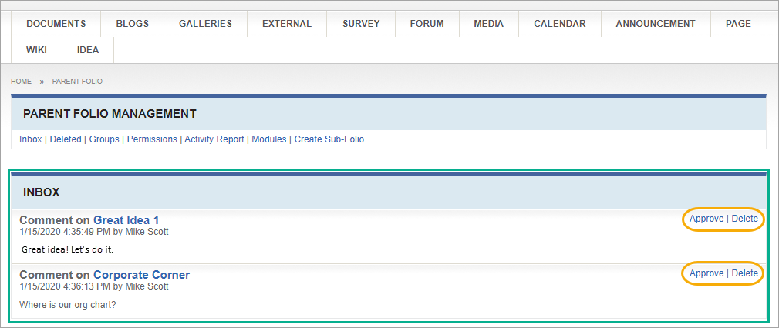
Task: Click the Parent Folio breadcrumb
Action: (77, 82)
